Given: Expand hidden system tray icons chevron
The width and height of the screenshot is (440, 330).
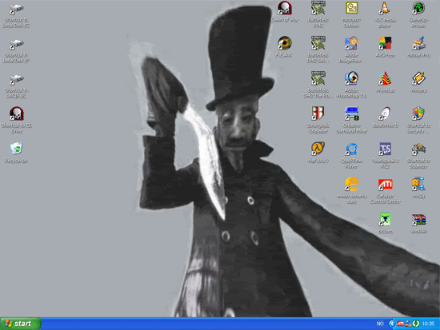Looking at the screenshot, I should click(x=391, y=324).
